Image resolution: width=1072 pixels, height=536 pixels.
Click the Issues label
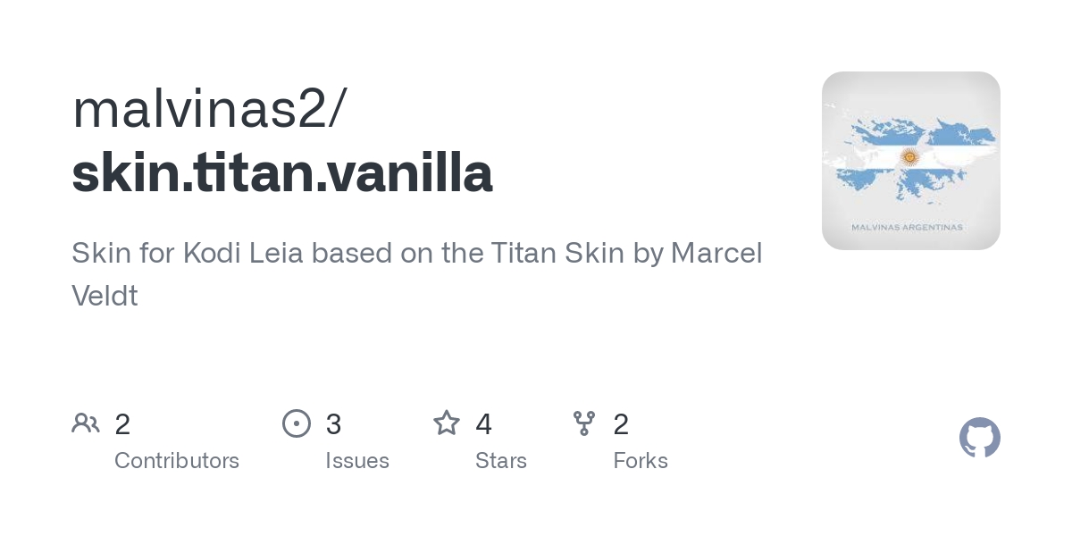pos(357,461)
